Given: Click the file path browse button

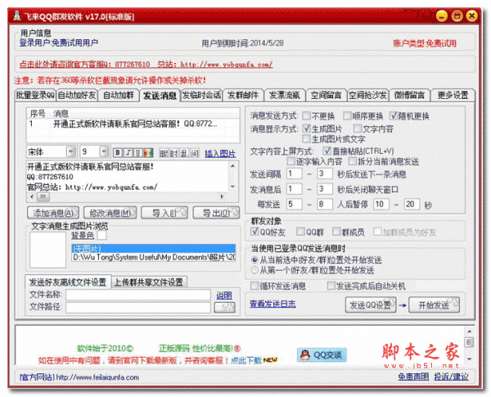Looking at the screenshot, I should tap(224, 308).
